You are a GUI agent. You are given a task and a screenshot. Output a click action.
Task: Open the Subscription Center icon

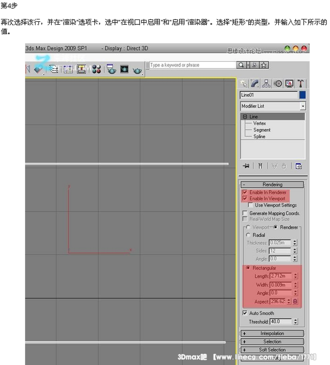click(255, 65)
